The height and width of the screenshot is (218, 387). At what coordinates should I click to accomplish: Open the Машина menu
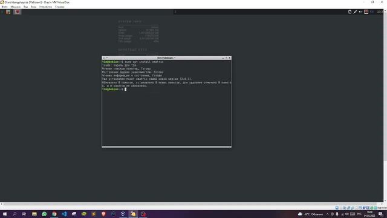tap(16, 7)
